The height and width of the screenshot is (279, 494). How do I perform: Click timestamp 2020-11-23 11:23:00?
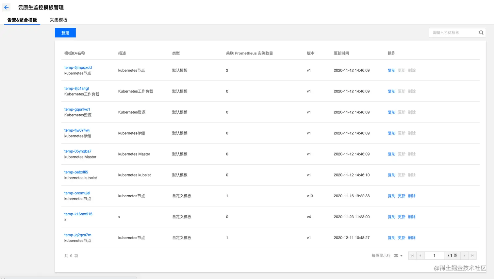(352, 217)
